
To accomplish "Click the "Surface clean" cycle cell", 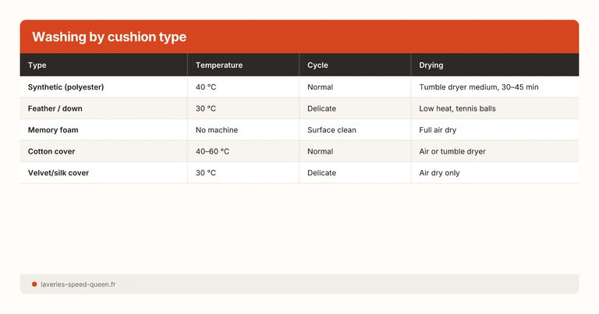I will 331,130.
